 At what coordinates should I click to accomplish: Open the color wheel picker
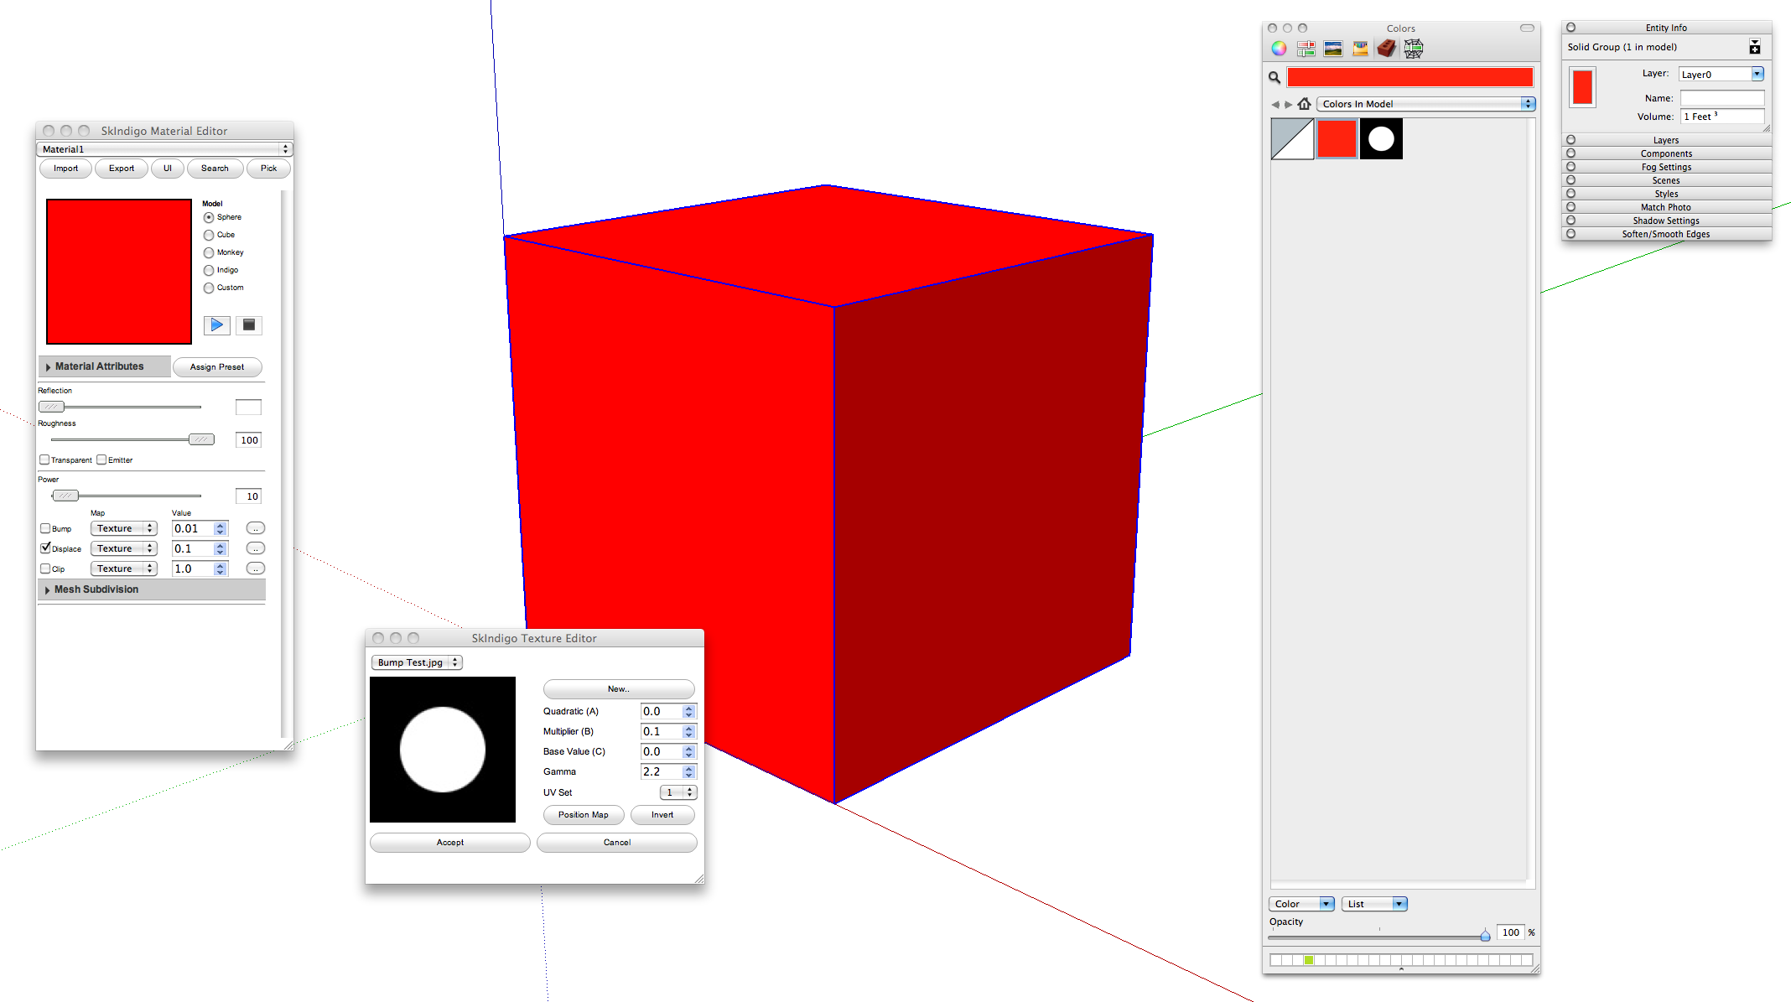[x=1279, y=49]
